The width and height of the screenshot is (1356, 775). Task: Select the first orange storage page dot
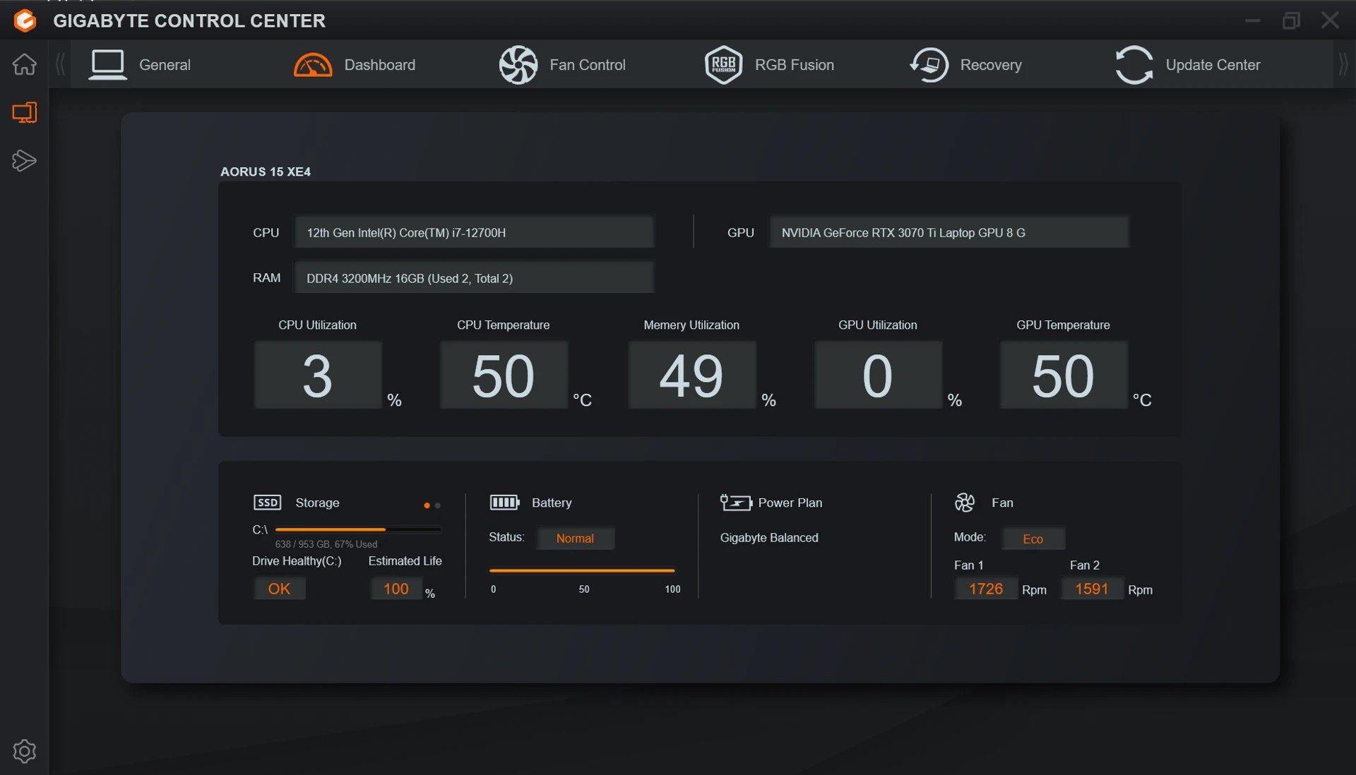click(427, 505)
